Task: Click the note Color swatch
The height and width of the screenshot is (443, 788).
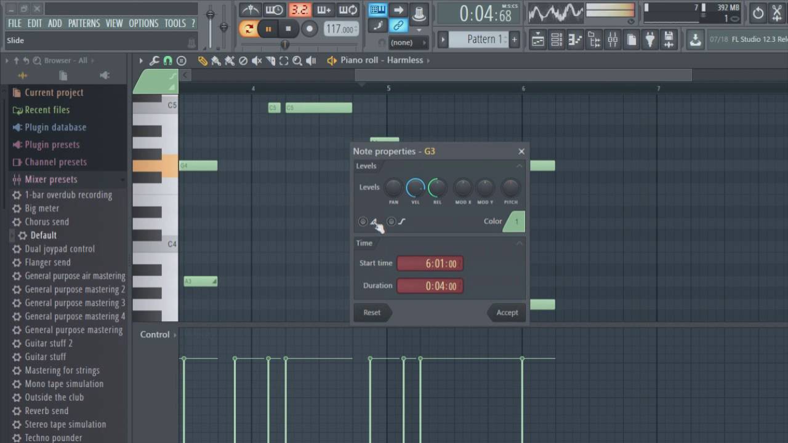Action: [515, 221]
